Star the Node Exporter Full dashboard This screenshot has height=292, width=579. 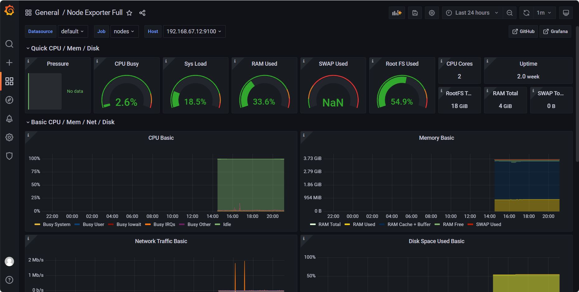click(129, 13)
